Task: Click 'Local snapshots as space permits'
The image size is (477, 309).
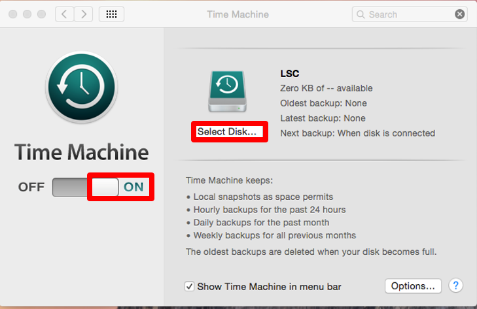Action: coord(263,197)
